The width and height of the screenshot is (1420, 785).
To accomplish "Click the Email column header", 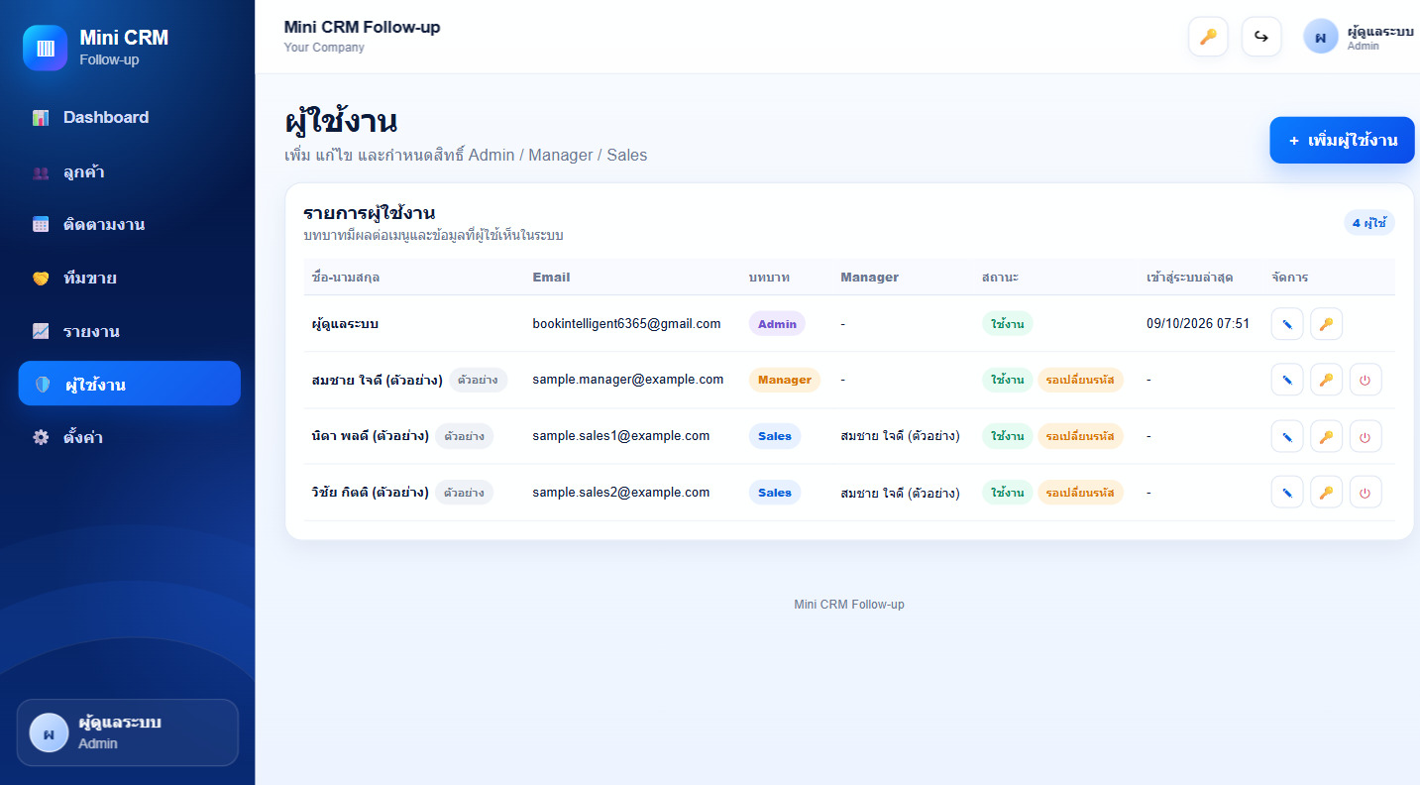I will [551, 278].
